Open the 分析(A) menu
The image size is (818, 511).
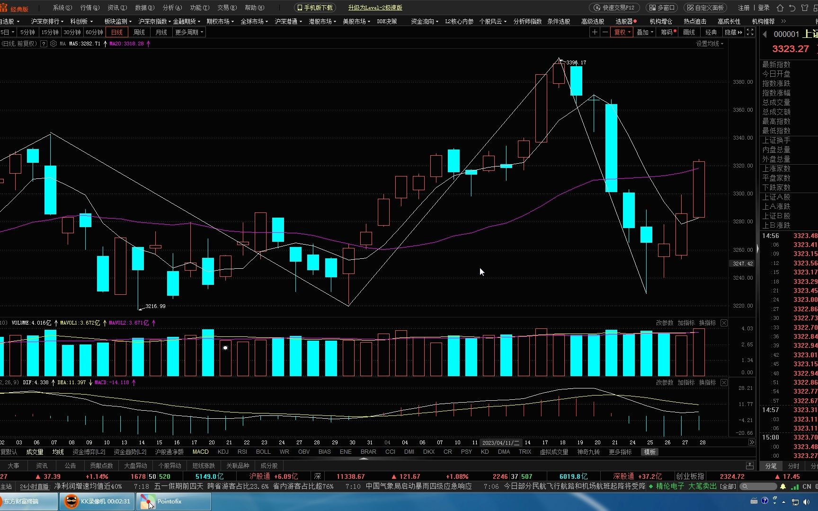172,8
